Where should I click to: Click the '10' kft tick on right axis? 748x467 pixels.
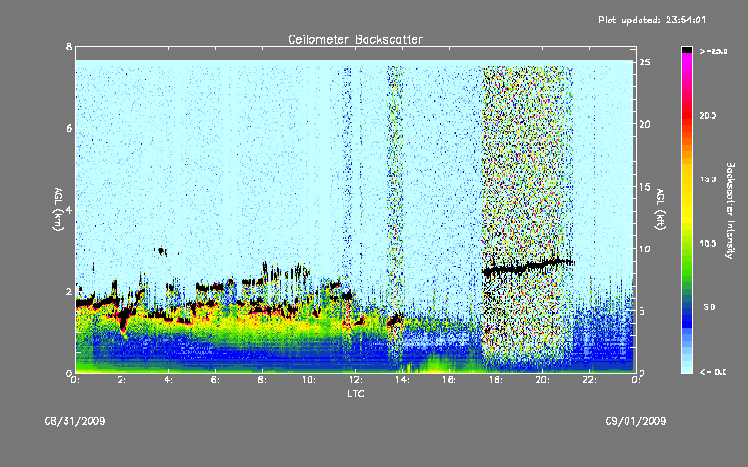coord(644,248)
